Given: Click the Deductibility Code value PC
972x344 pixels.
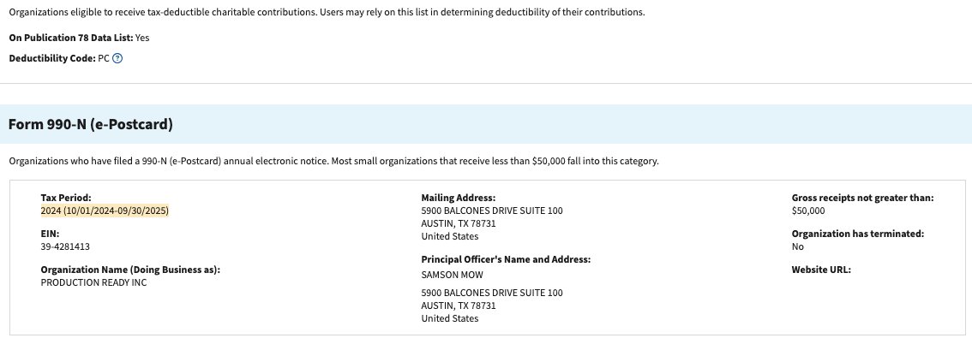Looking at the screenshot, I should coord(104,59).
